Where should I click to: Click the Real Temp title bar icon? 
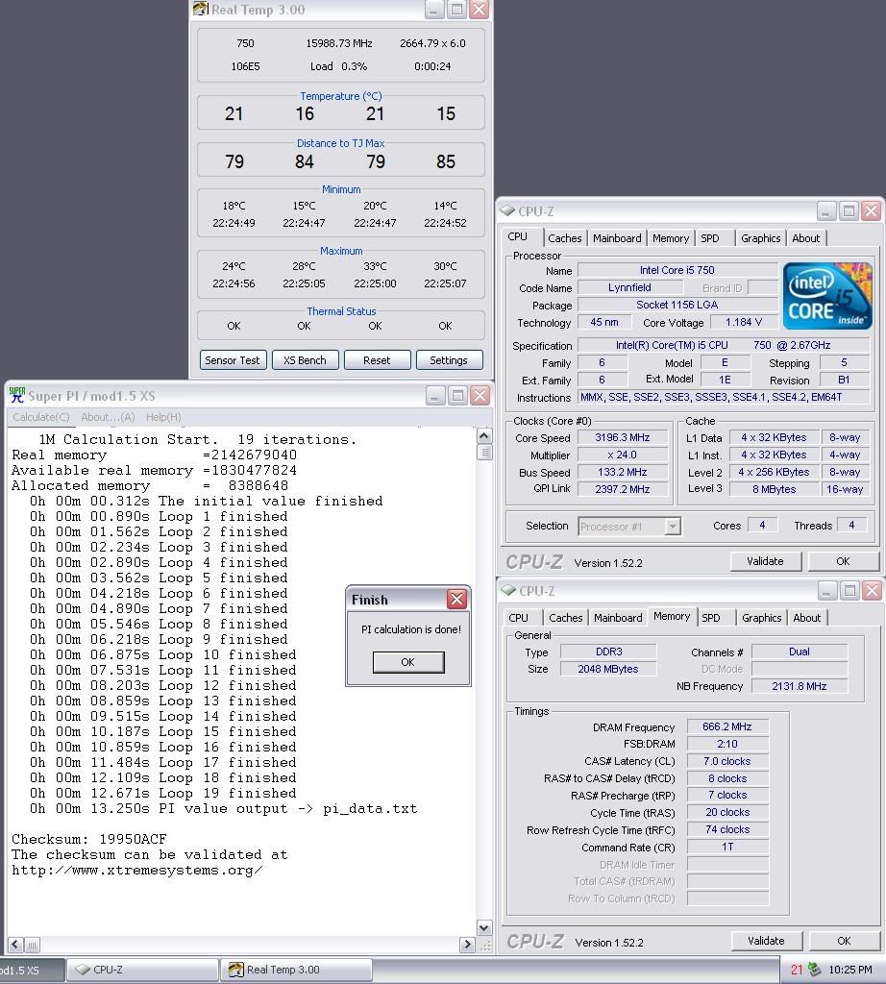pos(201,10)
